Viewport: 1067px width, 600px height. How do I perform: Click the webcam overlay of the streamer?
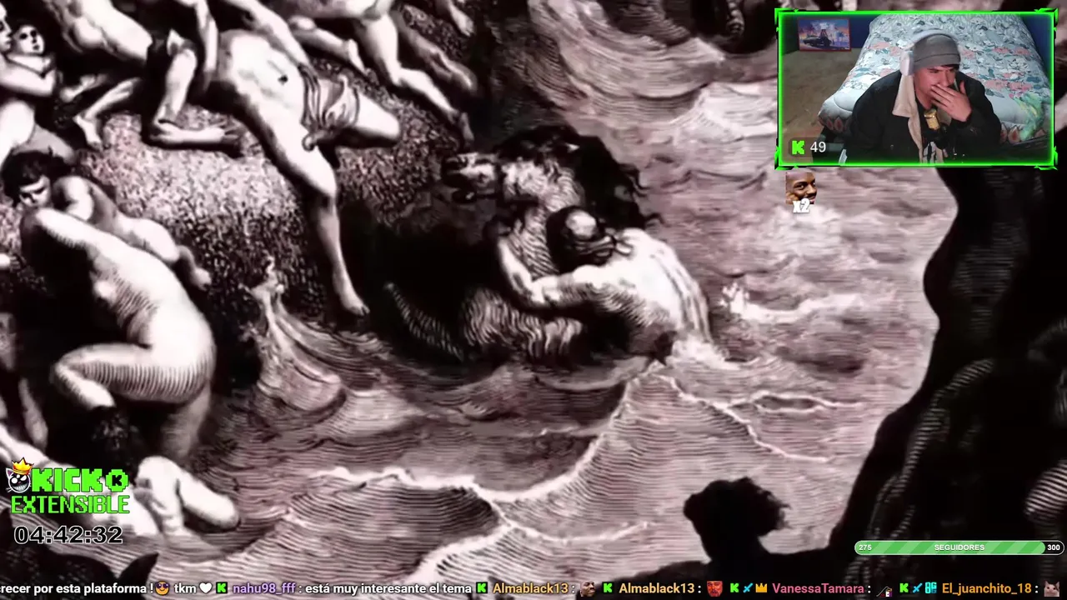[x=915, y=88]
